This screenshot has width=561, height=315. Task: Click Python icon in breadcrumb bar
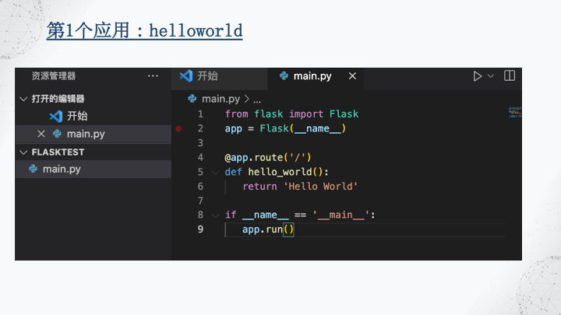(192, 99)
